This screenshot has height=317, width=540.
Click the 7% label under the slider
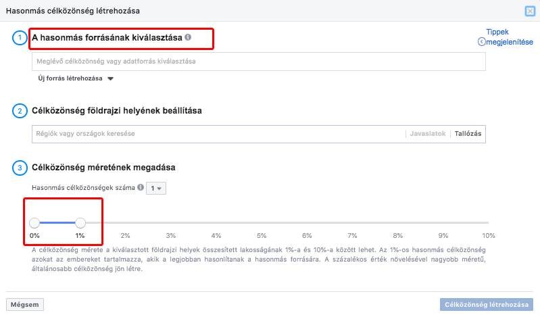tap(352, 236)
